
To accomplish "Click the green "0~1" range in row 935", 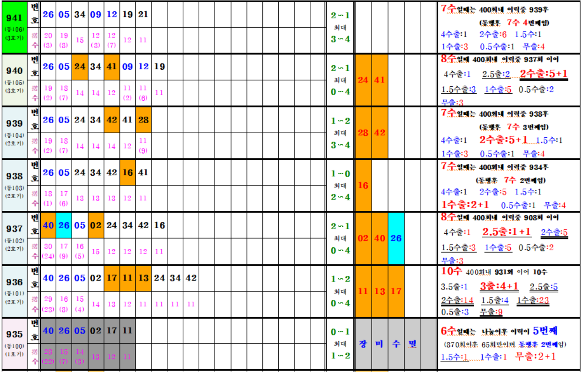I will click(340, 332).
